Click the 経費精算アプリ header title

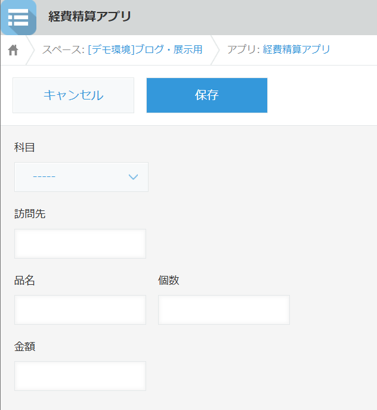89,17
